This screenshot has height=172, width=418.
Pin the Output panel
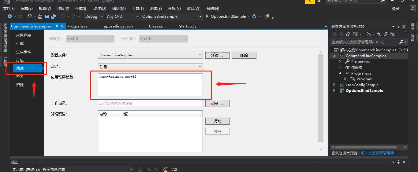click(398, 162)
